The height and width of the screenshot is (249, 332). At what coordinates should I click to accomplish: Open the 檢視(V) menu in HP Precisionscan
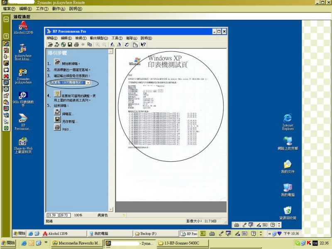(81, 38)
